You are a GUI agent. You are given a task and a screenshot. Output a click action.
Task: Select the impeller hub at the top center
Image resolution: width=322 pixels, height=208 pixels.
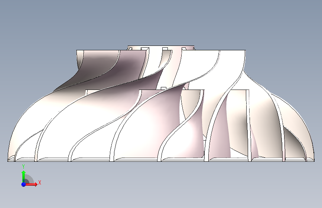tap(161, 48)
